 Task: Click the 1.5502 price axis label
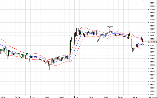[x=152, y=45]
